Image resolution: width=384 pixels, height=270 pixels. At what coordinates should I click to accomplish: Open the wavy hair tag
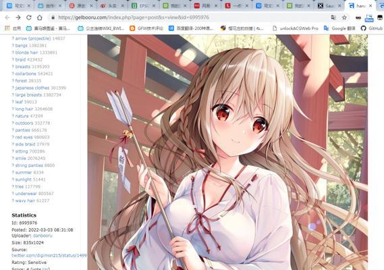click(25, 200)
